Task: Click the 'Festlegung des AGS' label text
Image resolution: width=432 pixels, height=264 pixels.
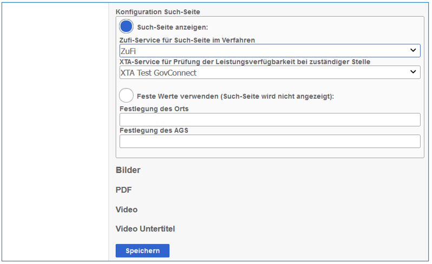Action: [153, 130]
